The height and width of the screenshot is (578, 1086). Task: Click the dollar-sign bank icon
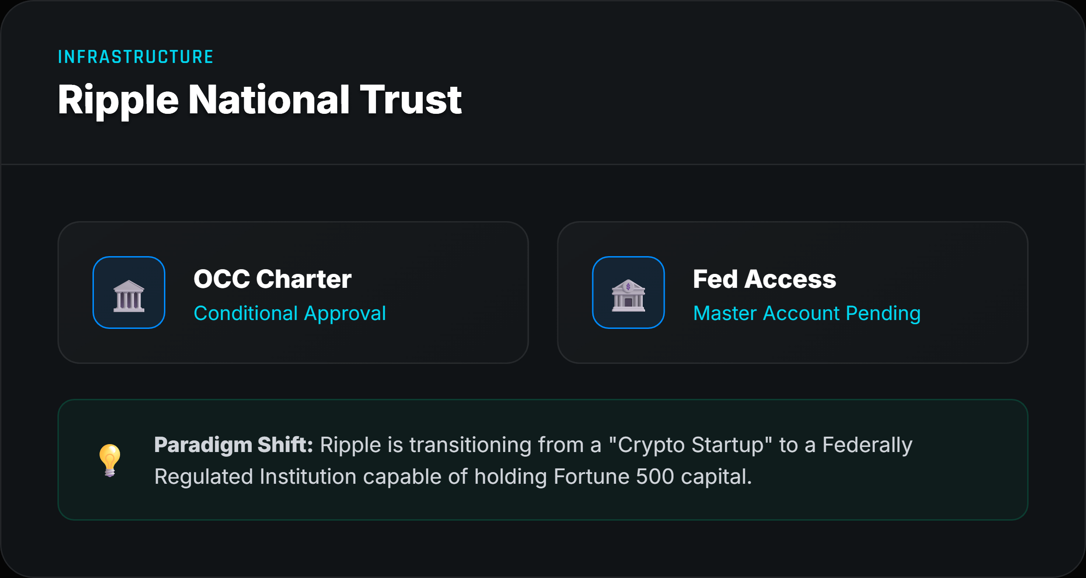[628, 296]
